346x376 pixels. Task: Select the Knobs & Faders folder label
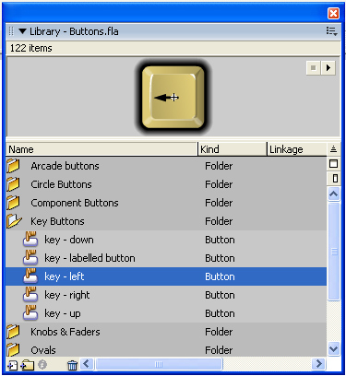tap(66, 332)
